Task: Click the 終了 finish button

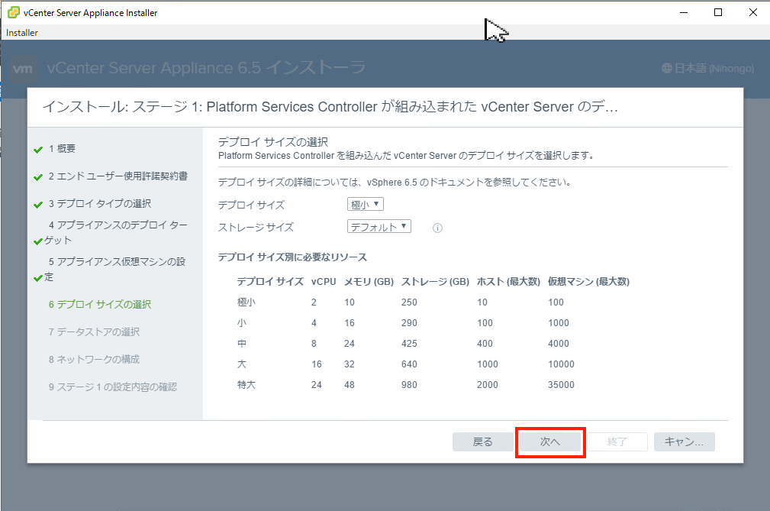Action: 617,441
